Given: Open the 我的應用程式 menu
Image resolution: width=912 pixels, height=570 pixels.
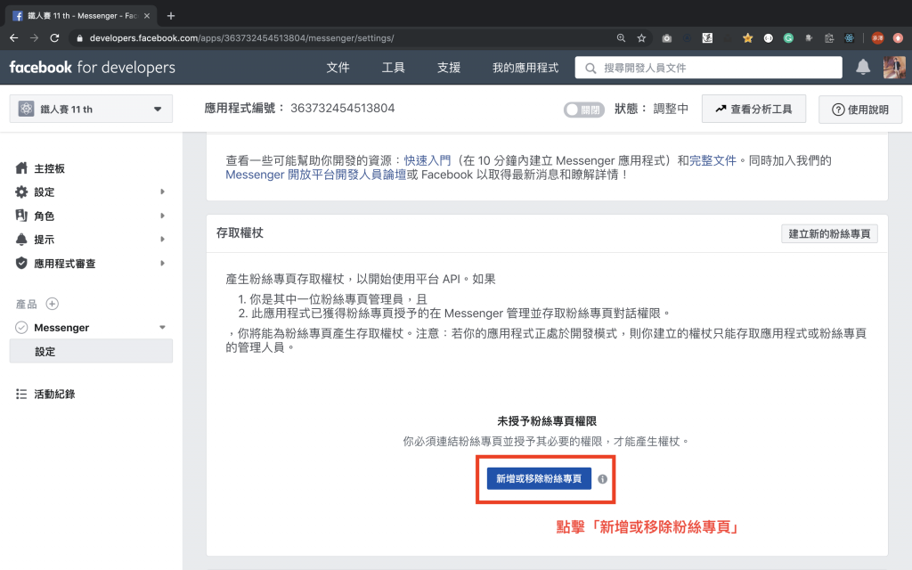Looking at the screenshot, I should tap(525, 68).
